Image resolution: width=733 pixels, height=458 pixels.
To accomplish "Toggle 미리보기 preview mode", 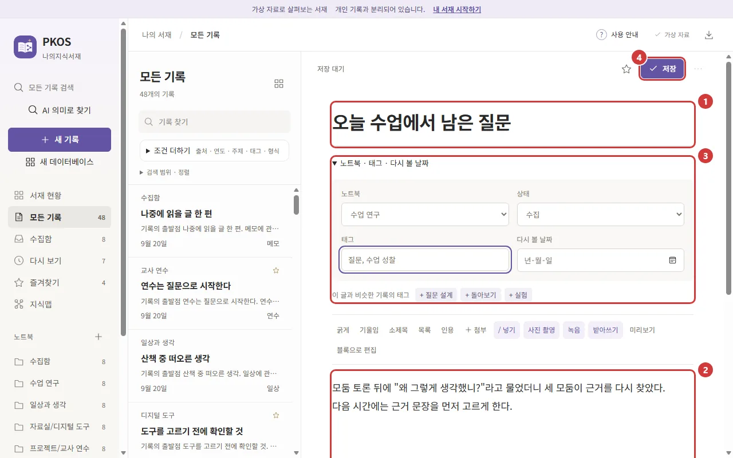I will pos(643,330).
